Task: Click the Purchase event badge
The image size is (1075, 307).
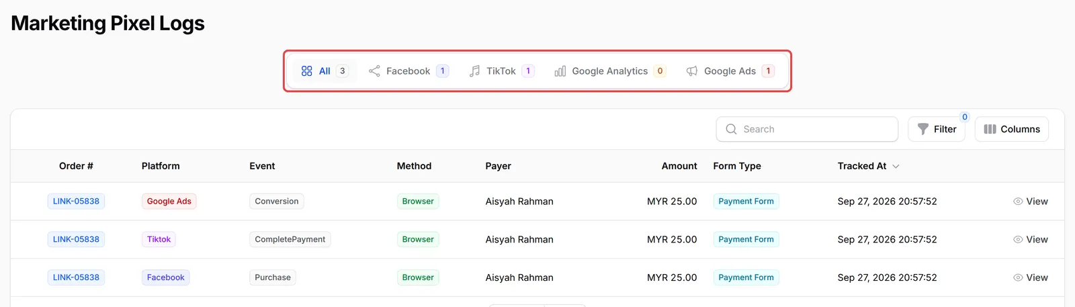Action: tap(273, 277)
